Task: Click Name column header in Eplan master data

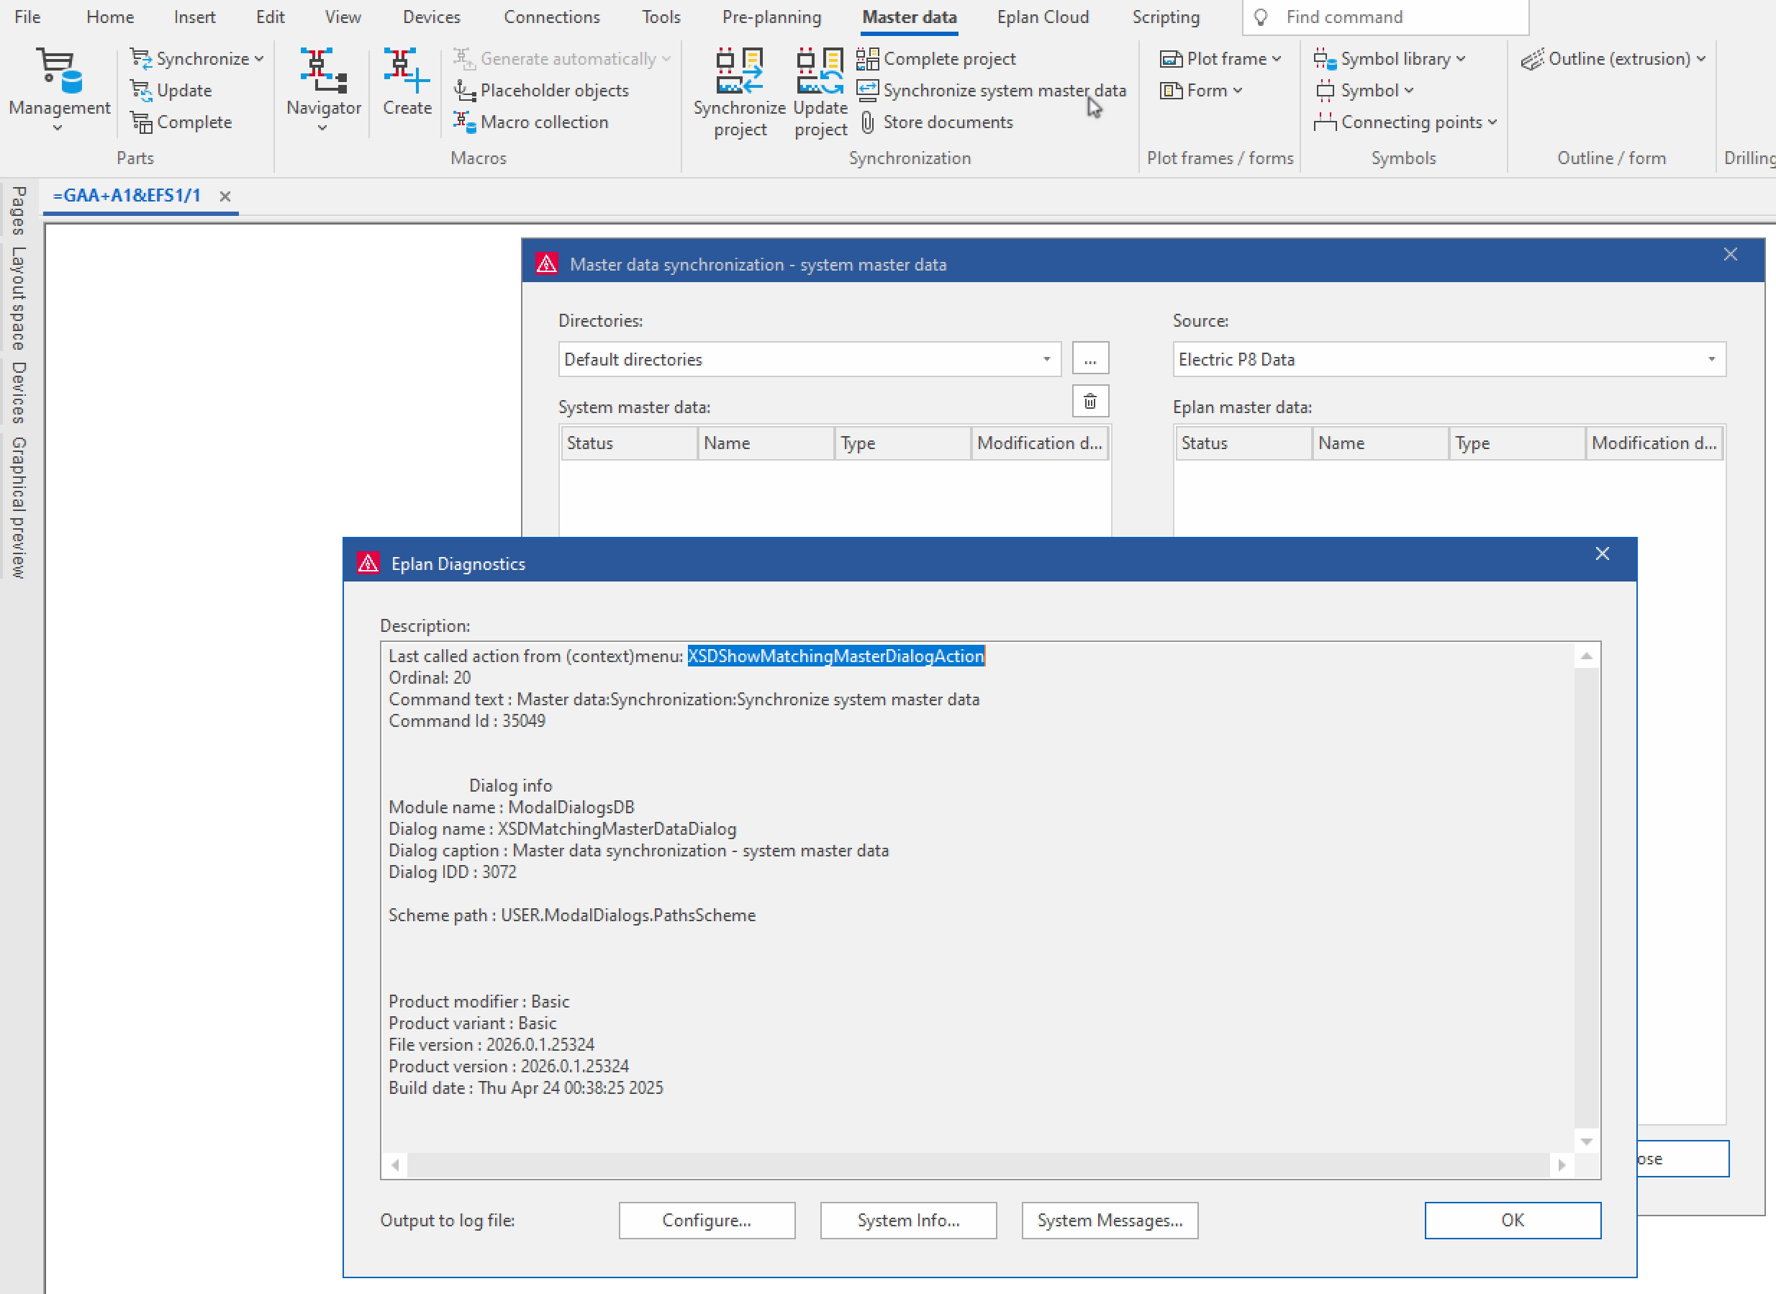Action: [x=1379, y=443]
